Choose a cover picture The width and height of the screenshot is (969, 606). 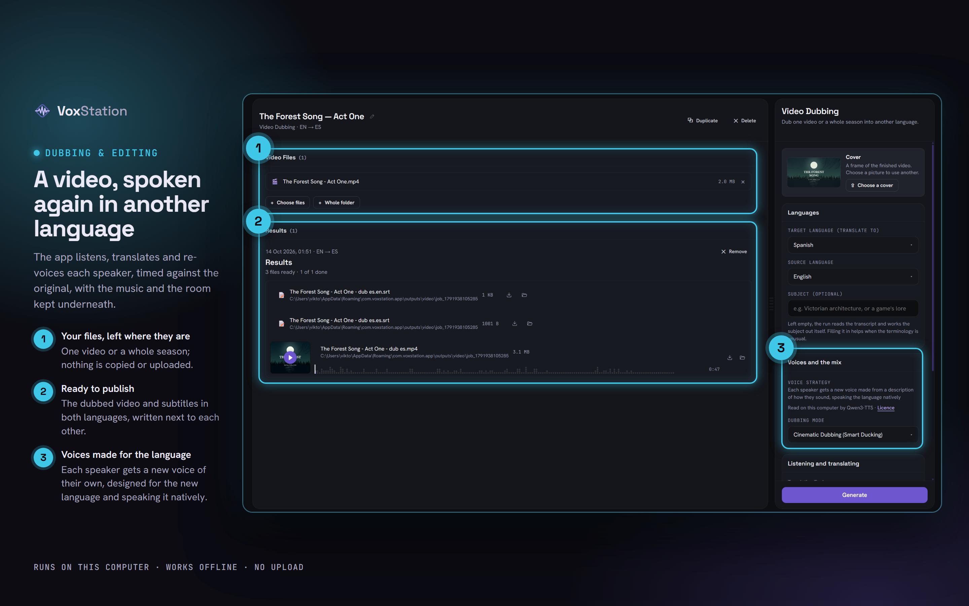coord(872,185)
